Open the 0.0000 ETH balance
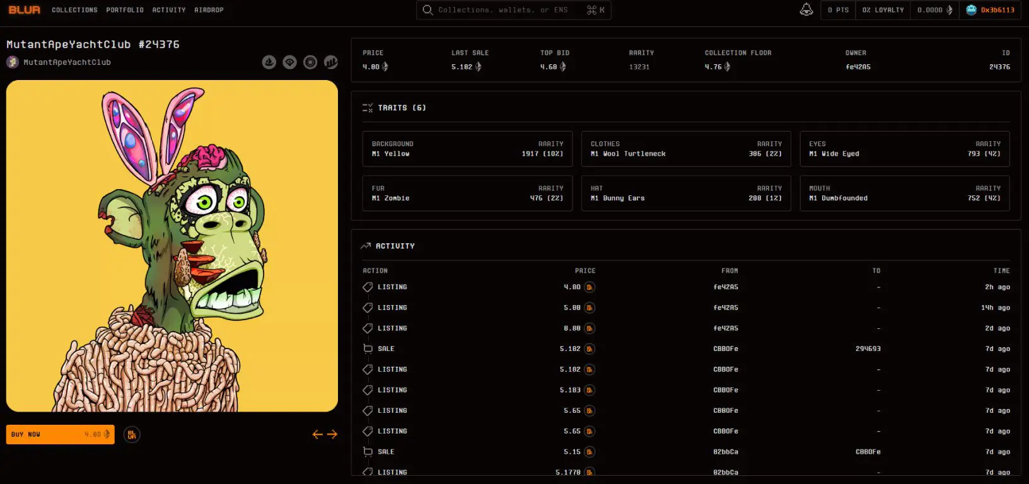The image size is (1029, 484). (934, 10)
